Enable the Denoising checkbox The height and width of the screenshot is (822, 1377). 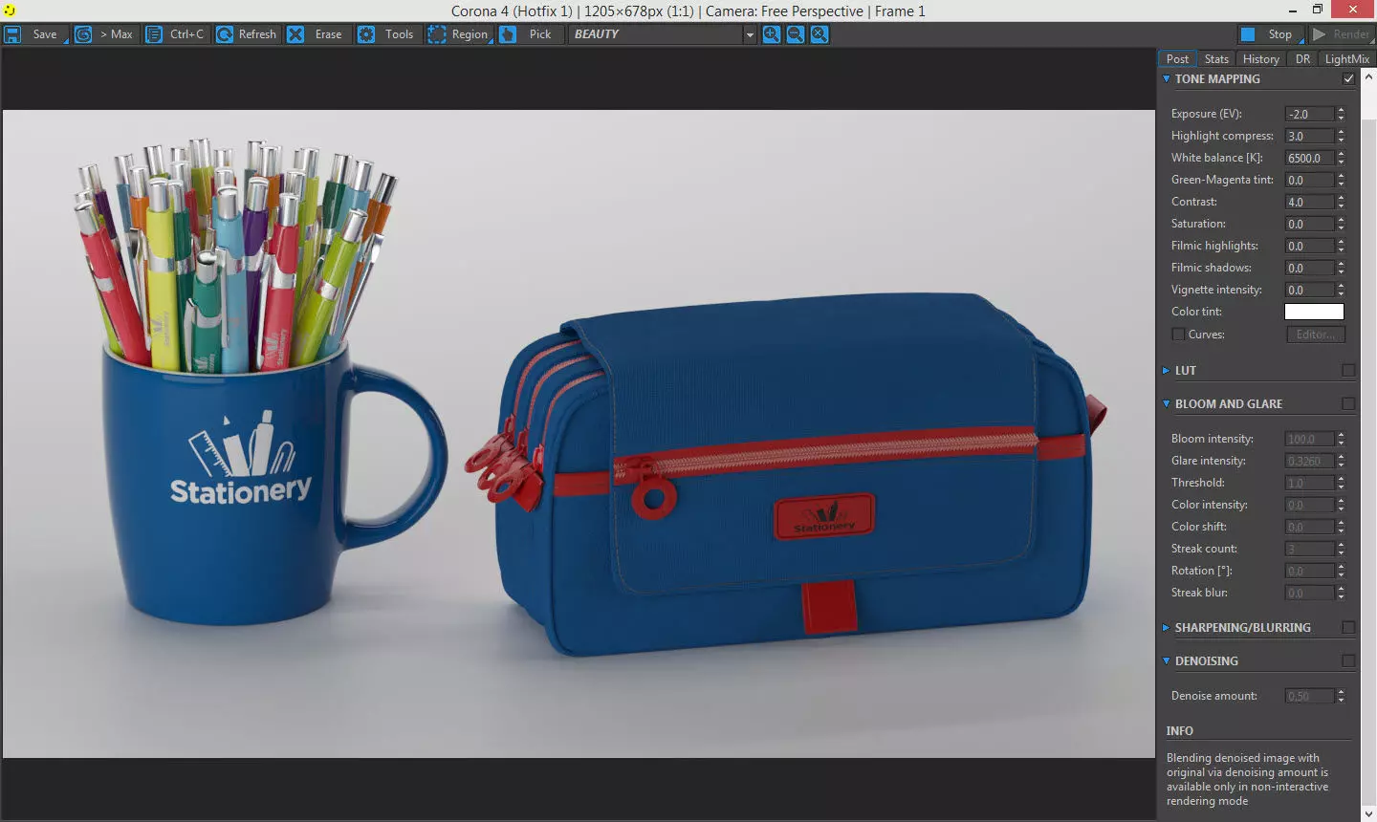[x=1348, y=661]
